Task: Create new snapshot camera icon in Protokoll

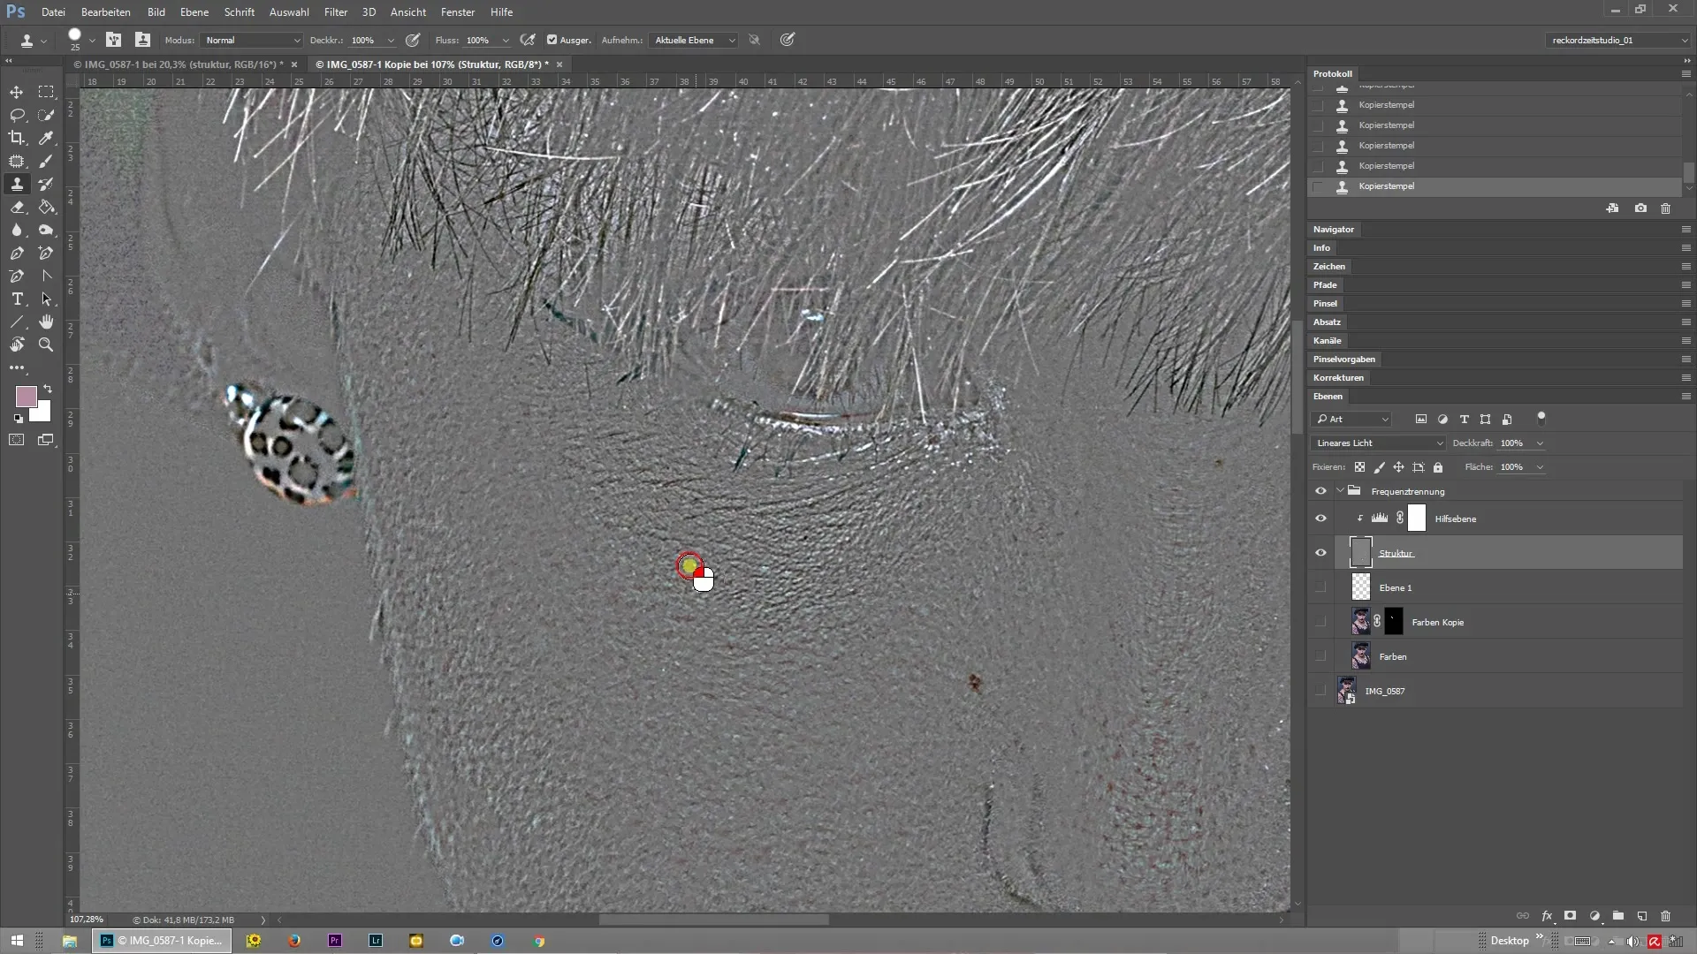Action: point(1640,208)
